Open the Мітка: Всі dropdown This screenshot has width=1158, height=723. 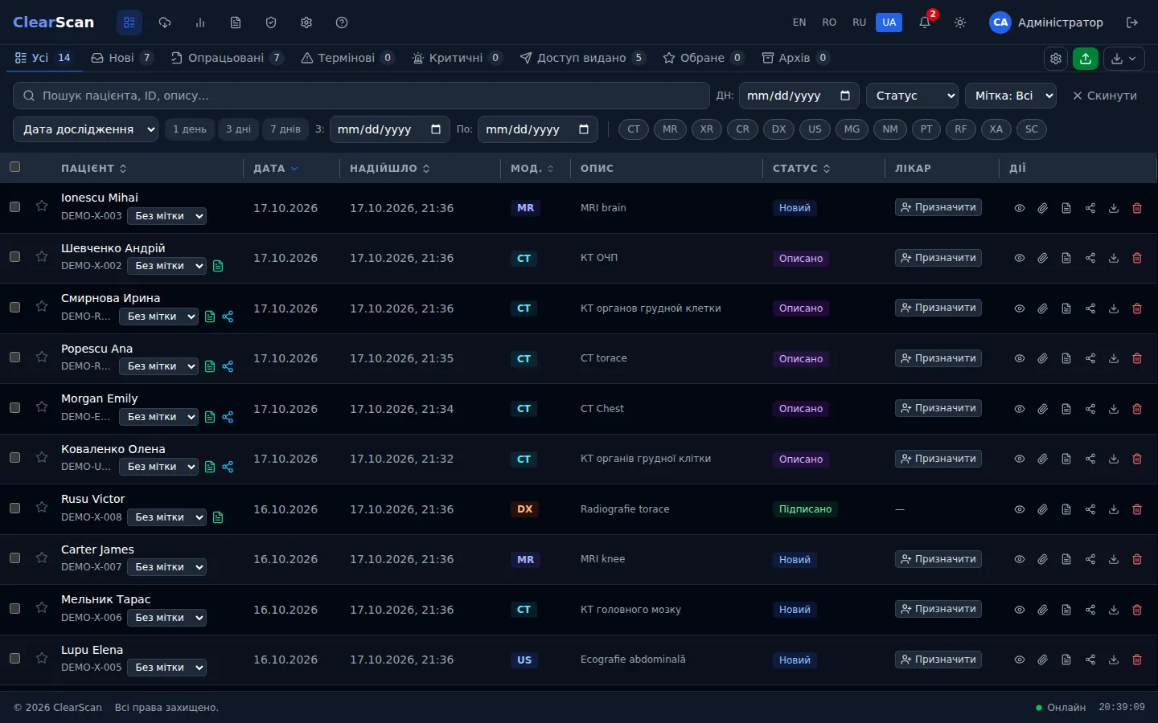coord(1011,96)
